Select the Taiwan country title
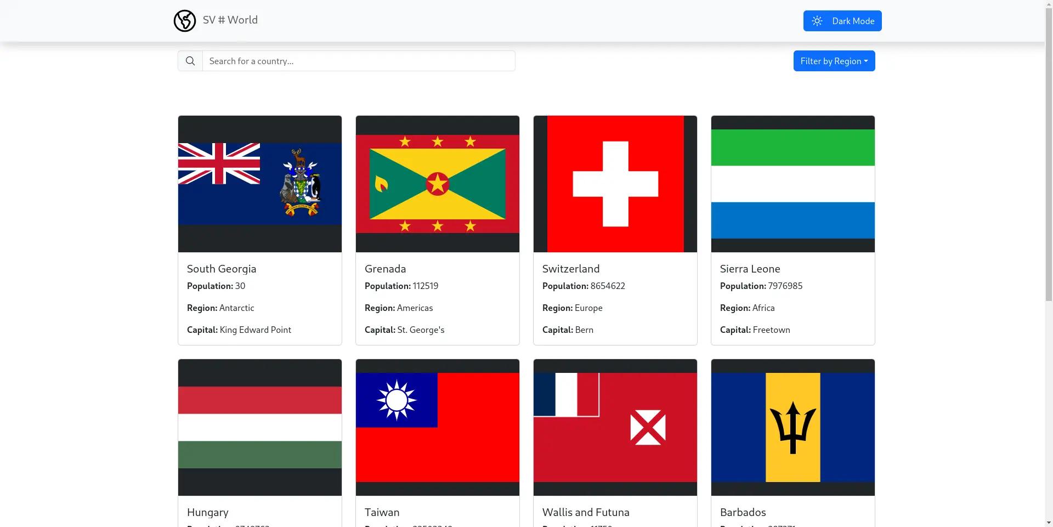Image resolution: width=1053 pixels, height=527 pixels. point(382,512)
